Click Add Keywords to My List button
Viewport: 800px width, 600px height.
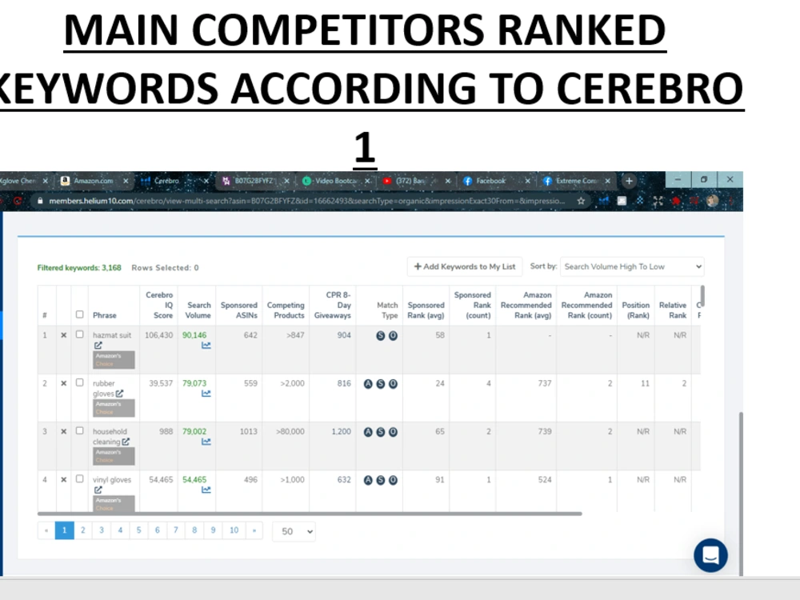pyautogui.click(x=464, y=266)
